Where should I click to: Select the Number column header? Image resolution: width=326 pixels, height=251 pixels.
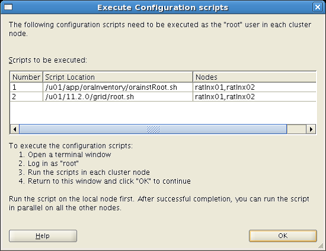(x=27, y=77)
